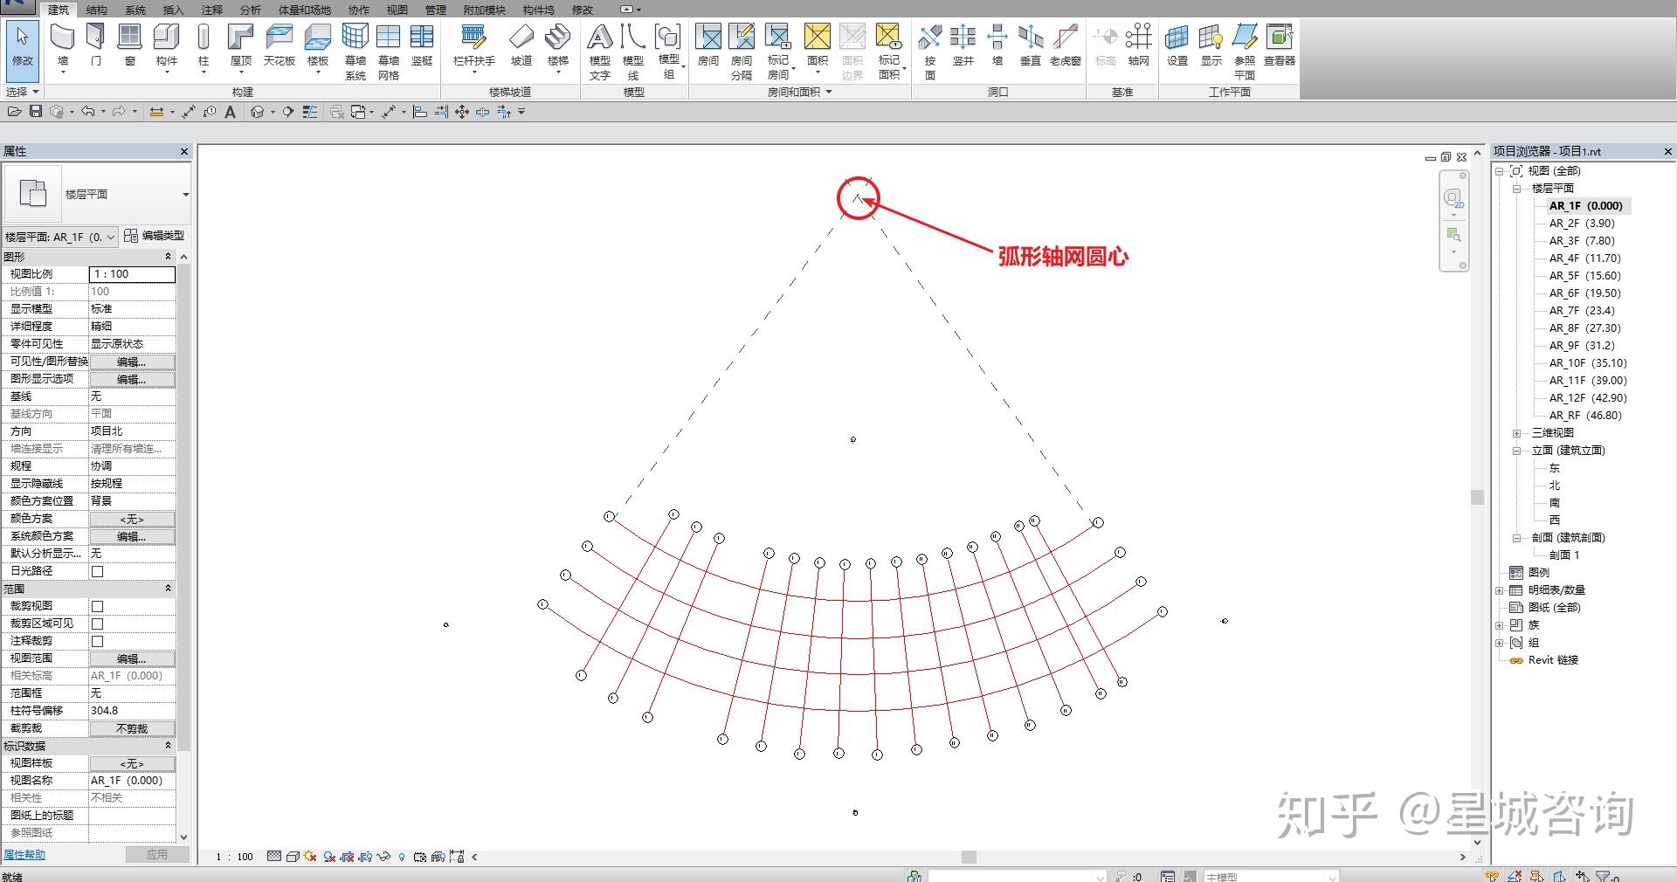The width and height of the screenshot is (1677, 882).
Task: Select the 幕墙系统 curtain system tool
Action: [x=355, y=52]
